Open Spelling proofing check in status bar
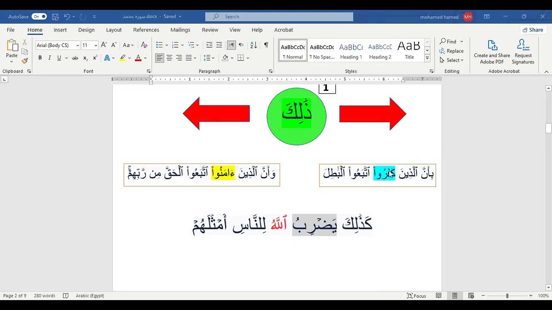552x310 pixels. [66, 296]
